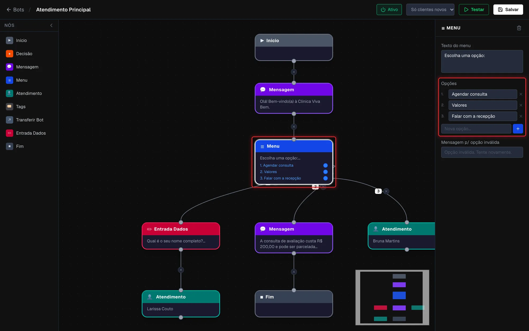Remove the Valores option
The height and width of the screenshot is (331, 529).
521,105
